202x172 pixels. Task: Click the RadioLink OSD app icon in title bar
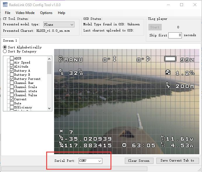pyautogui.click(x=5, y=5)
